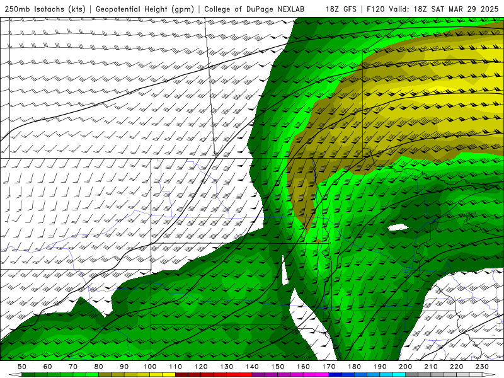Click the '100' colorbar label
This screenshot has width=504, height=378.
pos(150,367)
